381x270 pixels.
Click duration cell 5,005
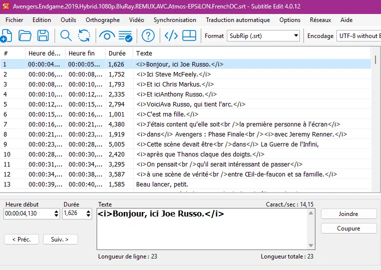[x=116, y=144]
